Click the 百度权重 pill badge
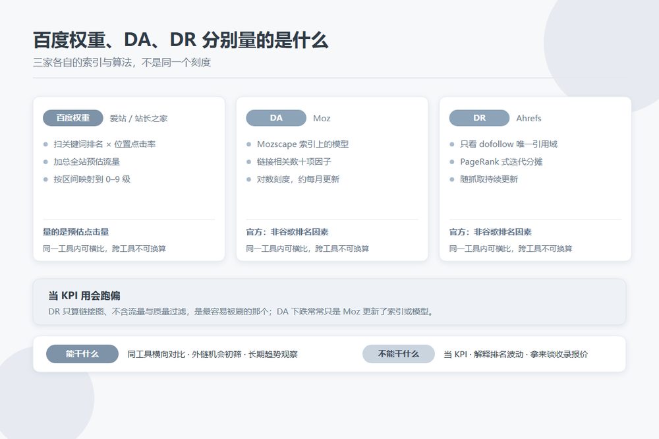This screenshot has width=659, height=439. [72, 118]
